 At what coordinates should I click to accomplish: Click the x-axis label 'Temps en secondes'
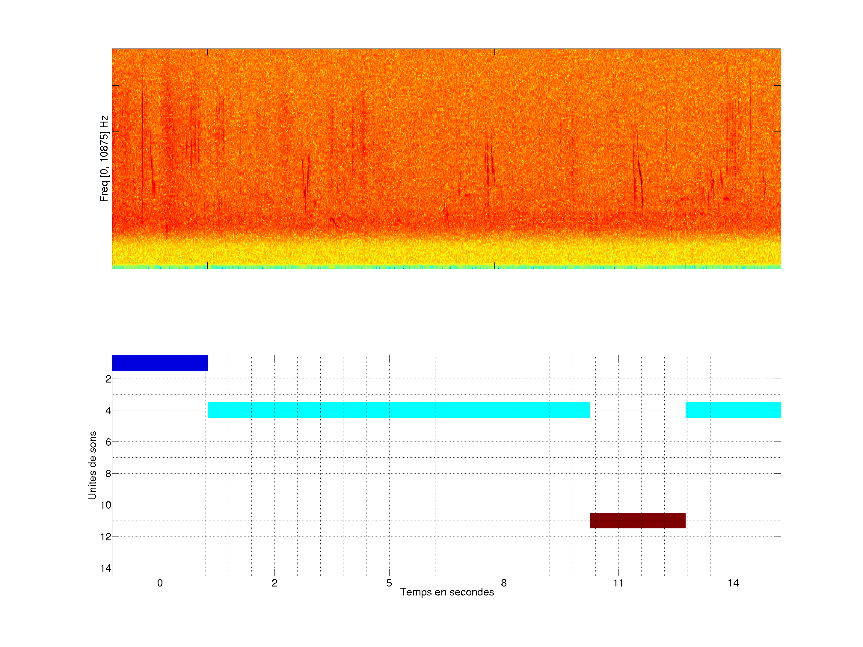pos(447,592)
